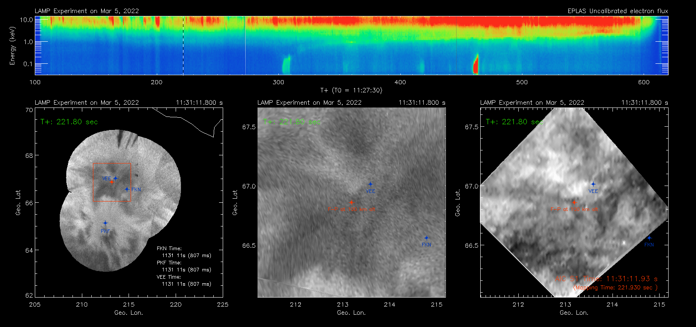
Task: Click the blue FKN star marker in the right map
Action: pyautogui.click(x=649, y=238)
